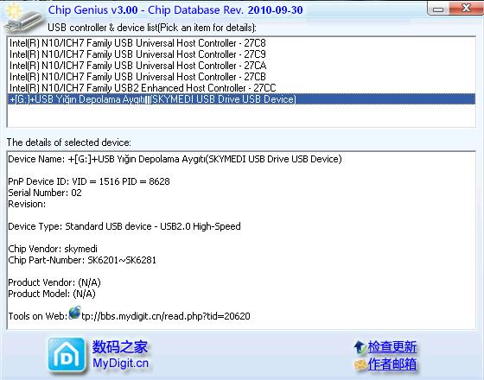Click the envelope author email icon
Screen dimensions: 484x380
(360, 364)
